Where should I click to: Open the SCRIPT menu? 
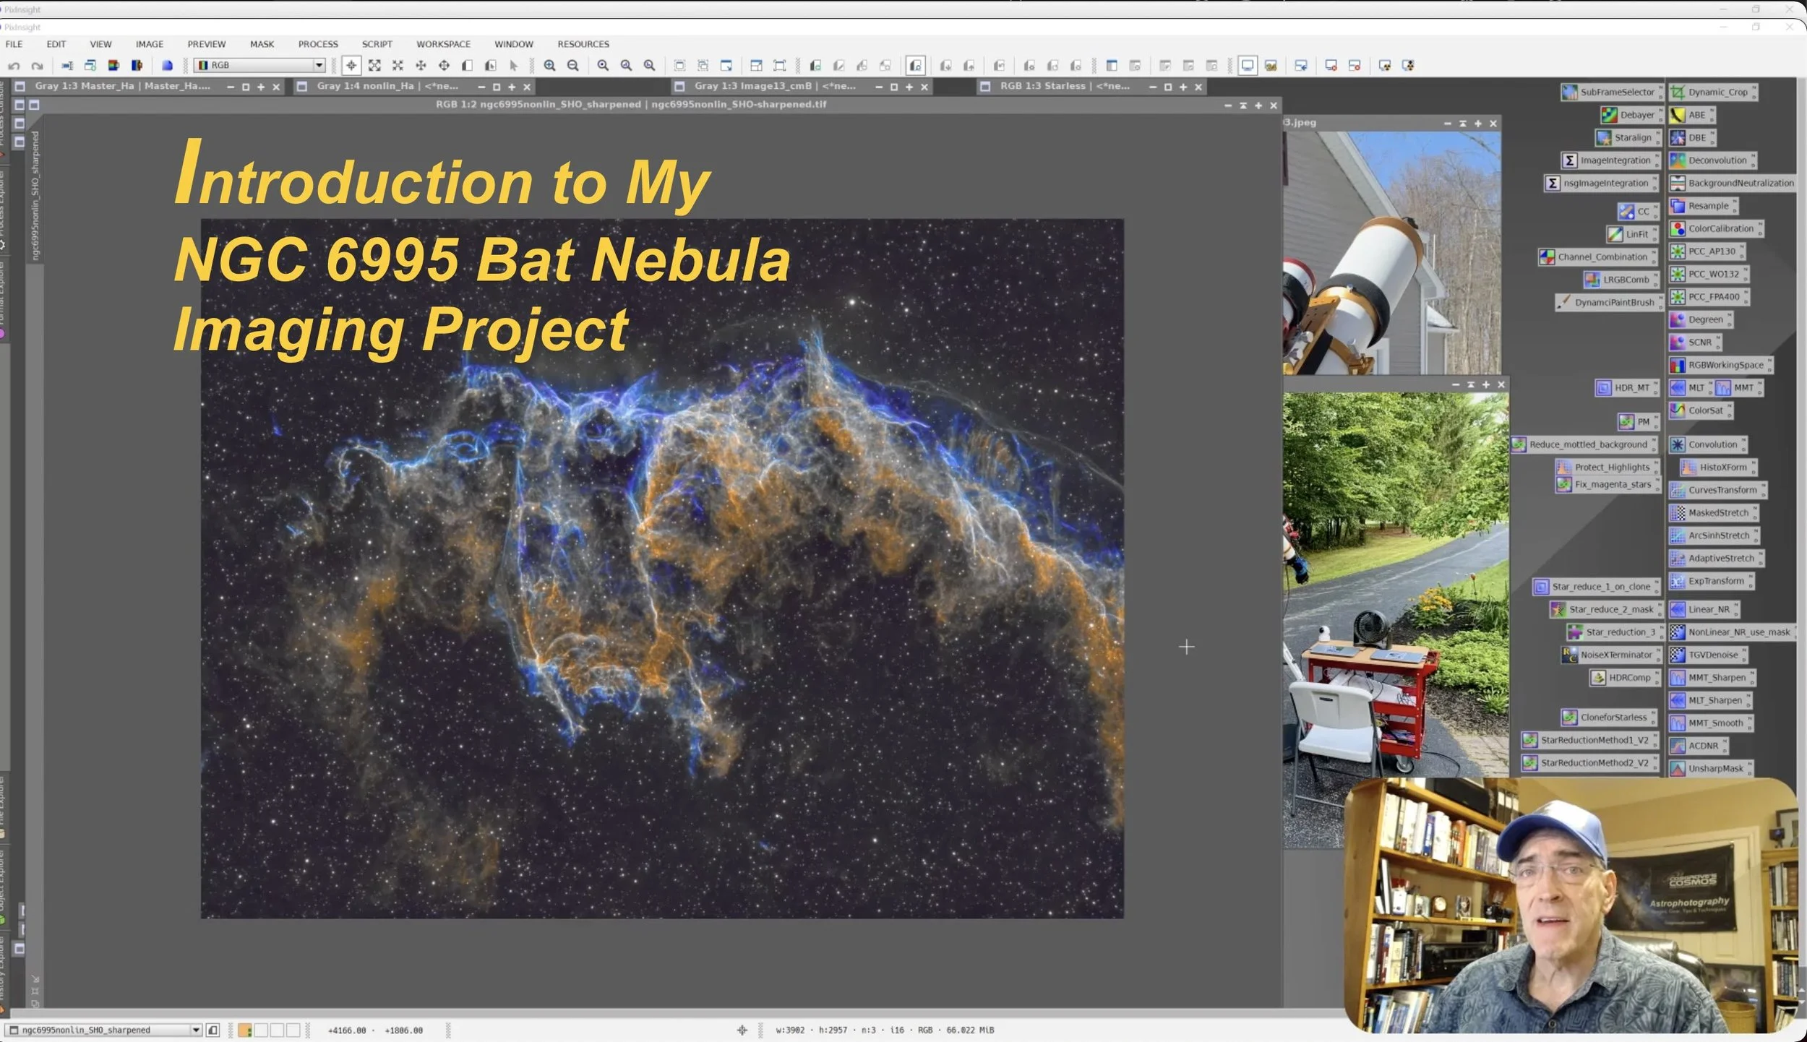[377, 44]
